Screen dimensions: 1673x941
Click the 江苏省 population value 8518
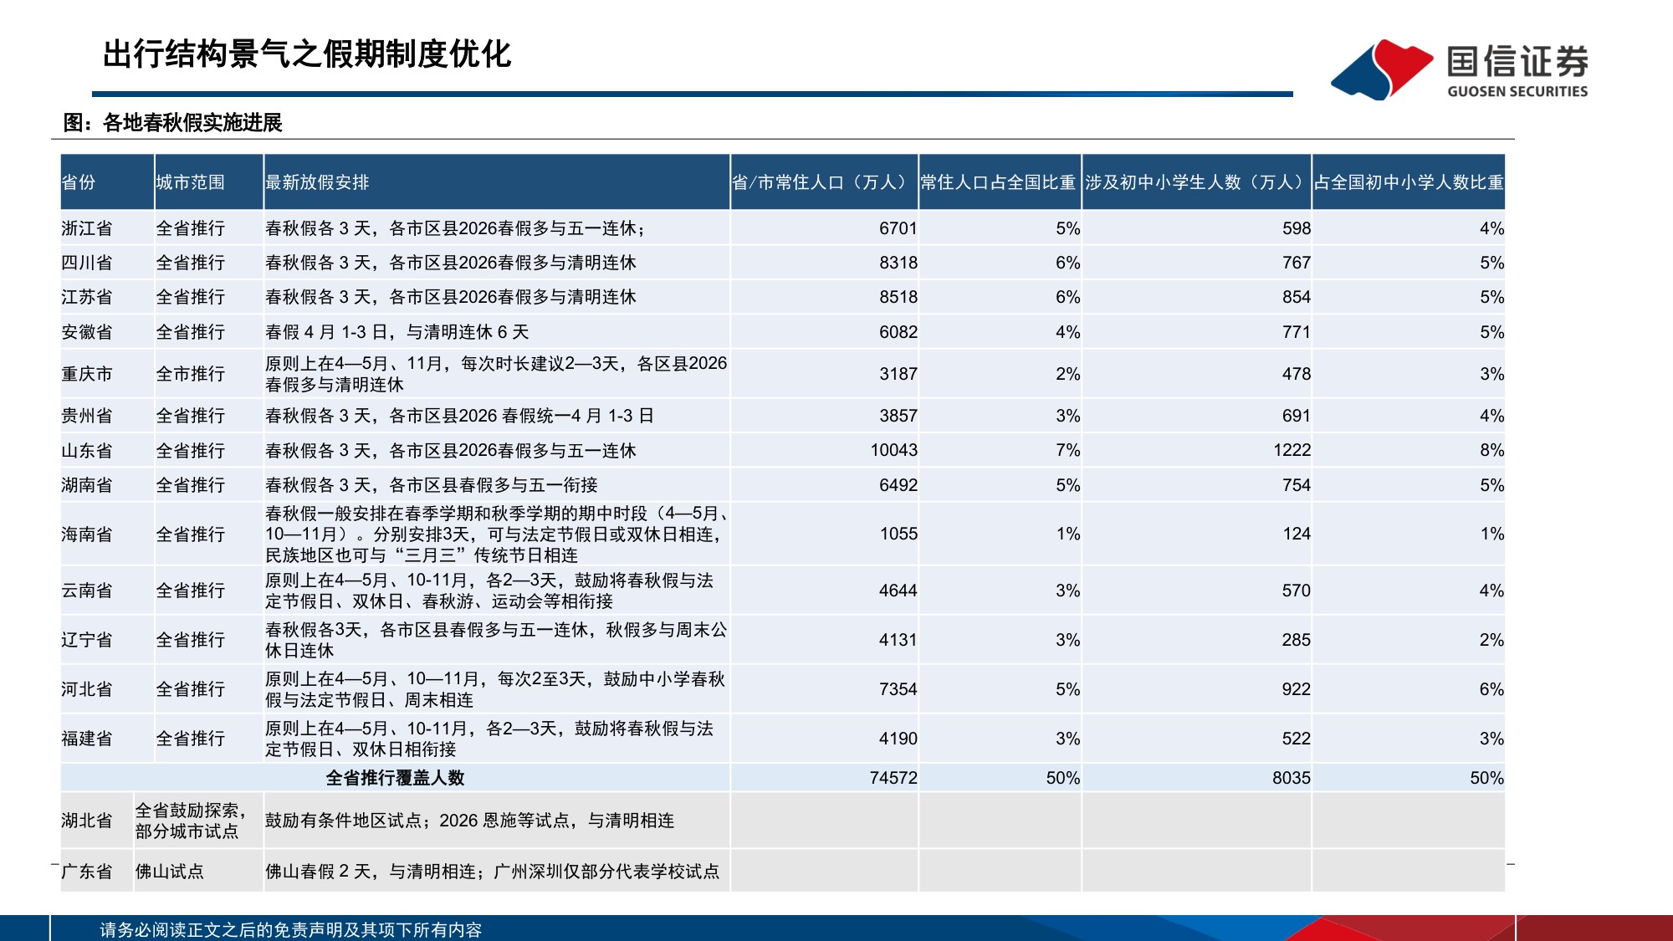point(898,297)
